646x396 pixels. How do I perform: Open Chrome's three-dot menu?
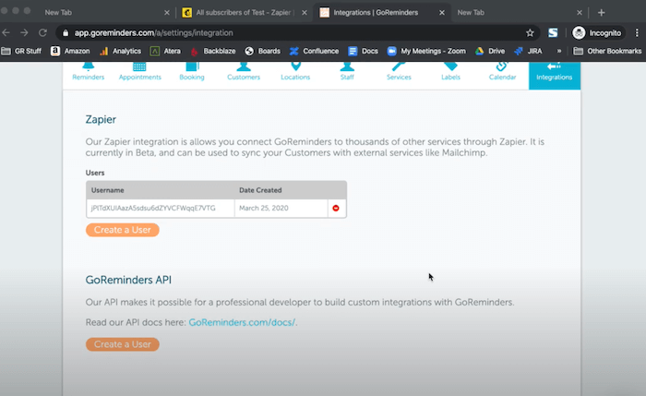pos(637,33)
